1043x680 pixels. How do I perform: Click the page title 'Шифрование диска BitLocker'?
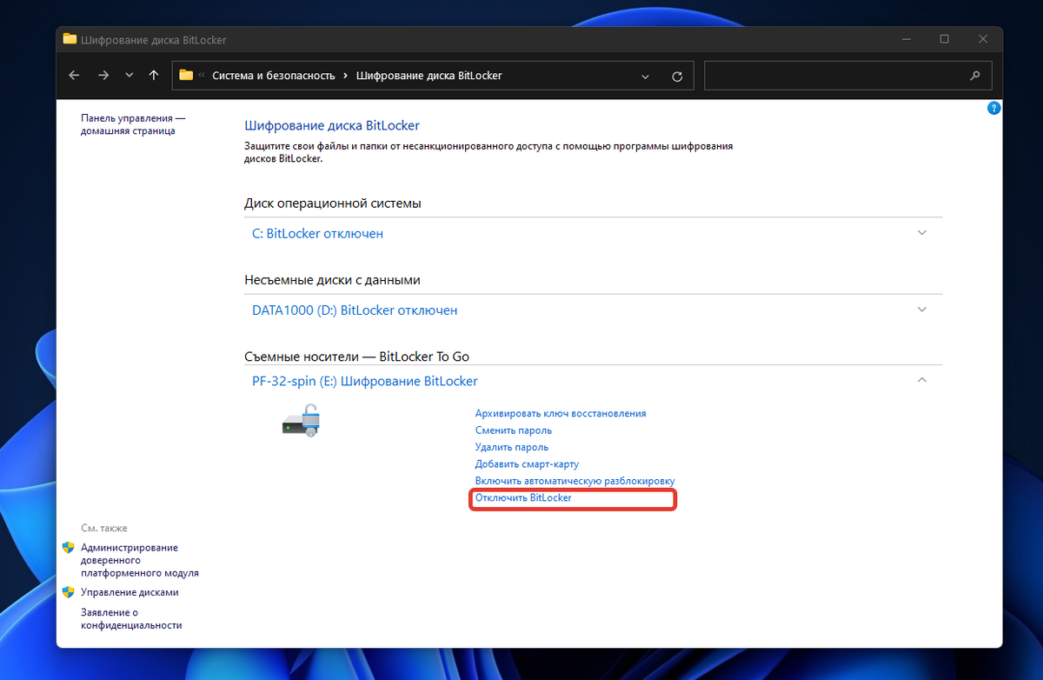point(332,126)
